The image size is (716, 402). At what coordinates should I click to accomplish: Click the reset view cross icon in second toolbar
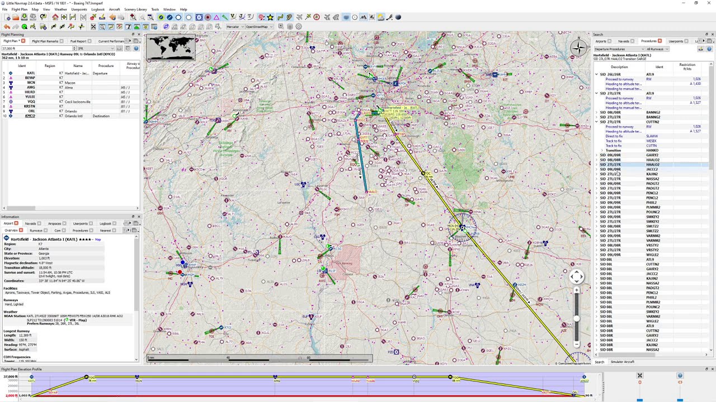coord(93,26)
